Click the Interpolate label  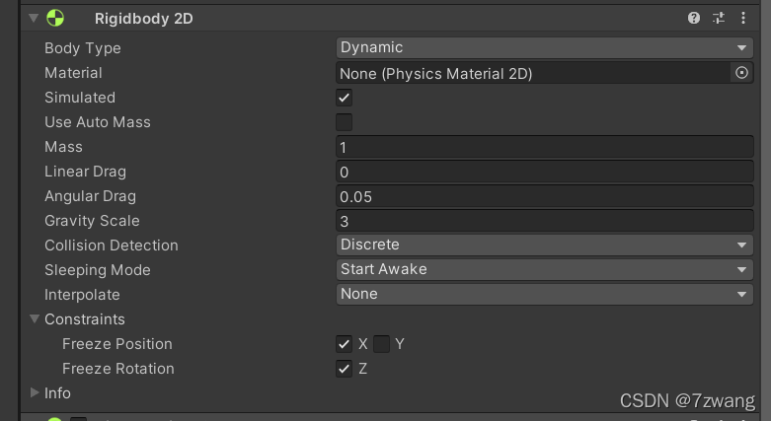coord(82,294)
